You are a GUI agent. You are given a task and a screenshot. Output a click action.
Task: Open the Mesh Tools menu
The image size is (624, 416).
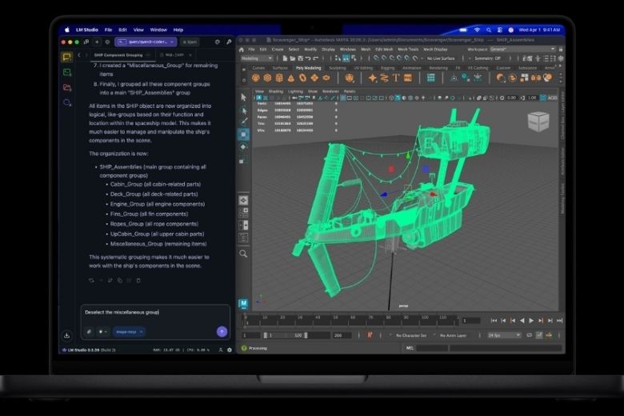click(x=408, y=49)
